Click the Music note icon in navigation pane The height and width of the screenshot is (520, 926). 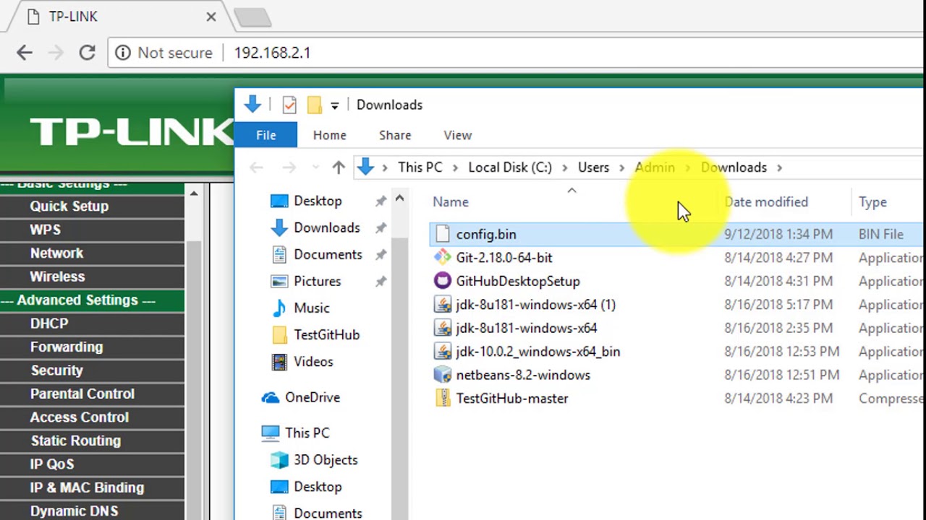pyautogui.click(x=279, y=308)
